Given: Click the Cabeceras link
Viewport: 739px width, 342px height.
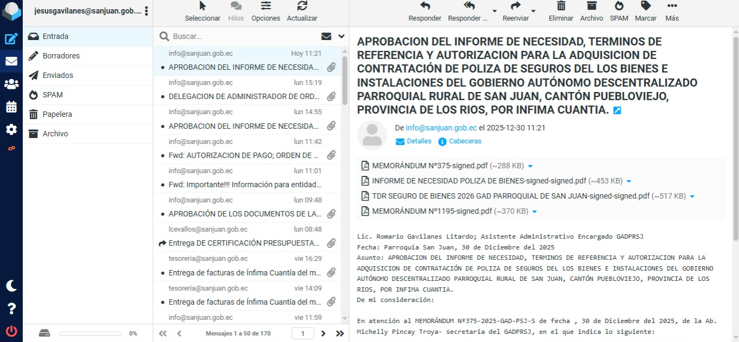Looking at the screenshot, I should tap(465, 141).
